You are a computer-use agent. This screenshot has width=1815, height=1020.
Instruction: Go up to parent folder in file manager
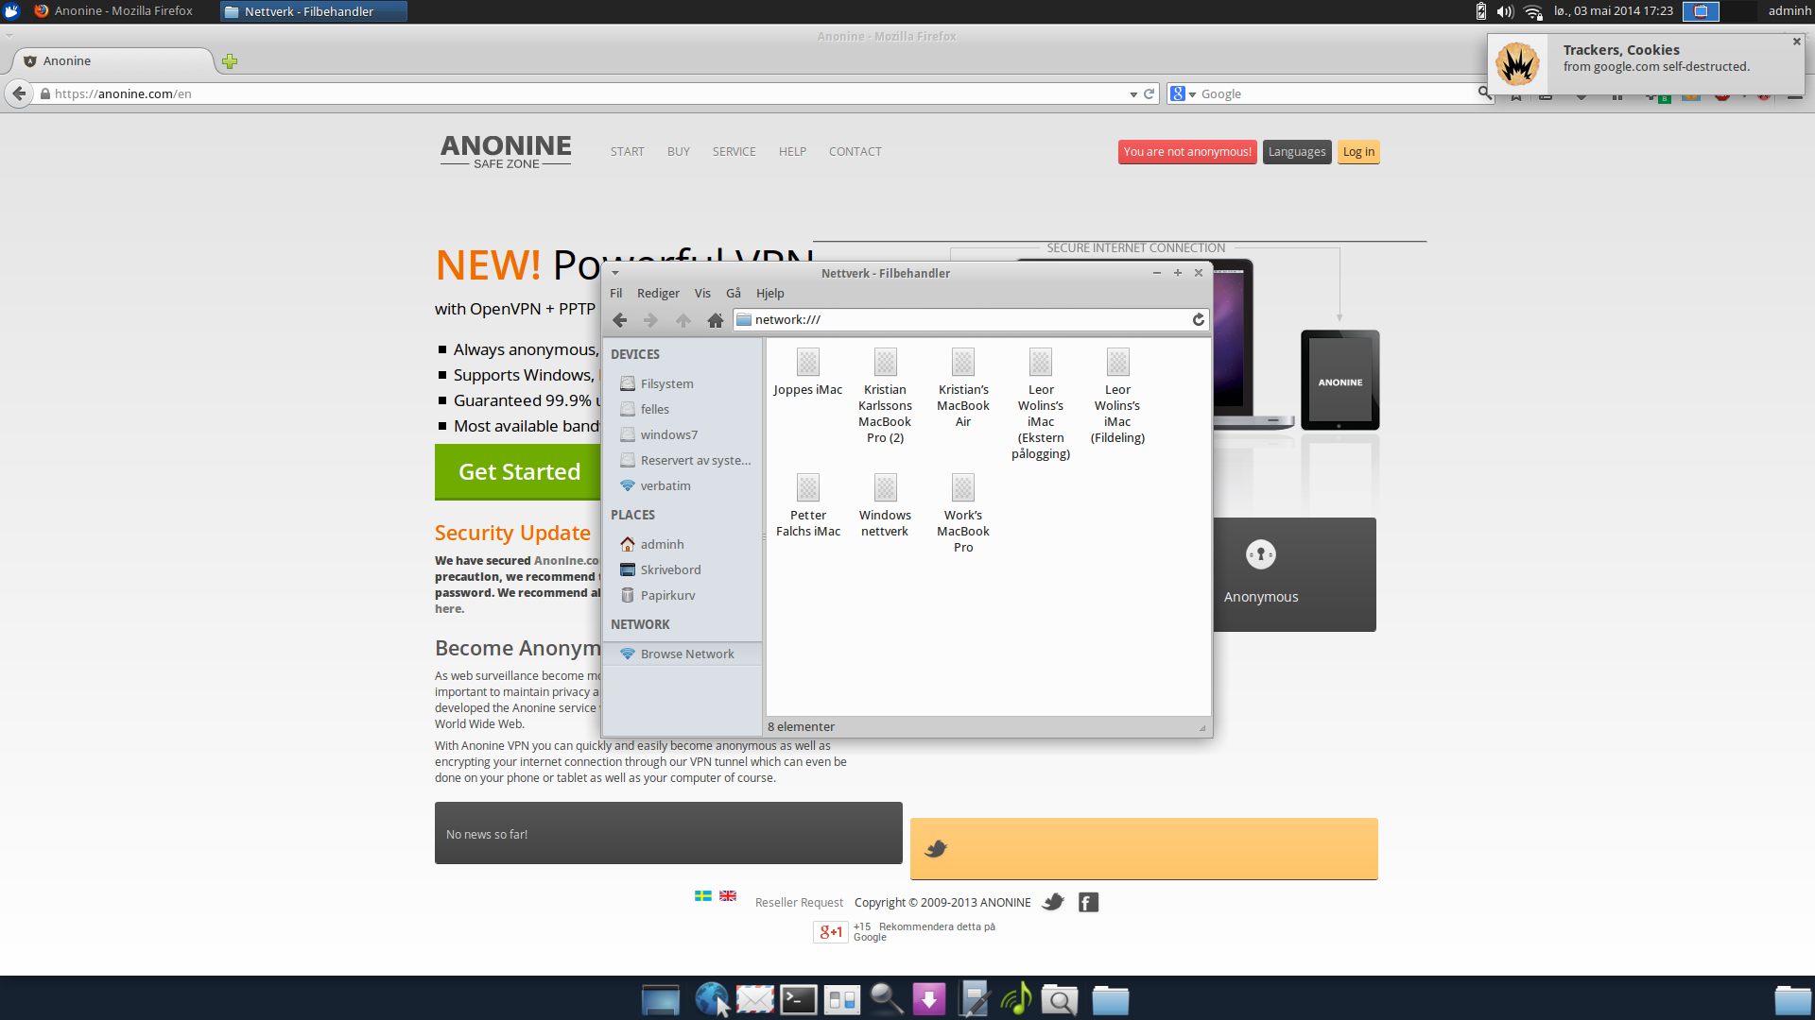point(683,320)
